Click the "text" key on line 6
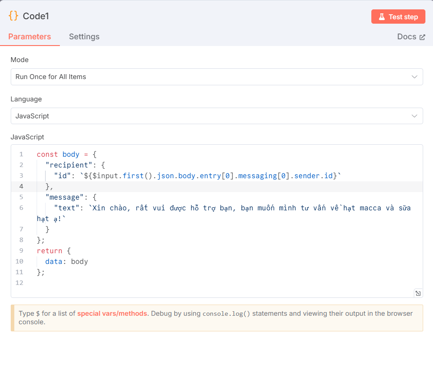The width and height of the screenshot is (433, 368). point(67,208)
